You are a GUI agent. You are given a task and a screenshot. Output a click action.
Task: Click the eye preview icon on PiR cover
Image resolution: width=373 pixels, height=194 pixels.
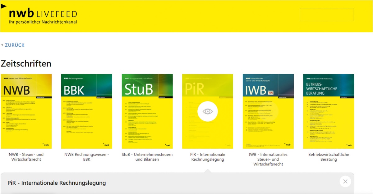tap(207, 111)
